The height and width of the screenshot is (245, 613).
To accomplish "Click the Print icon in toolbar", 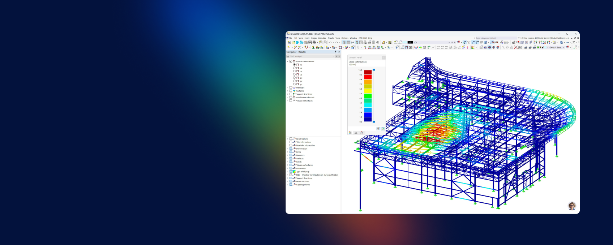I will point(314,42).
